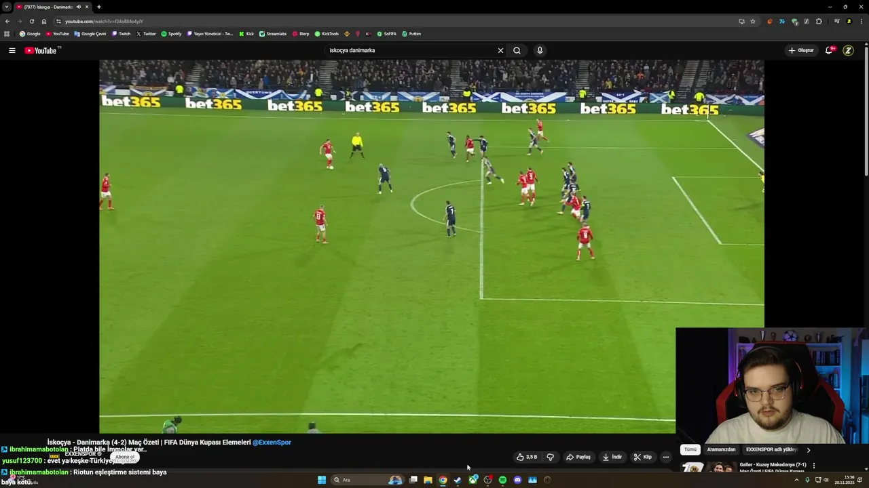Open the Twitch bookmark

point(122,33)
